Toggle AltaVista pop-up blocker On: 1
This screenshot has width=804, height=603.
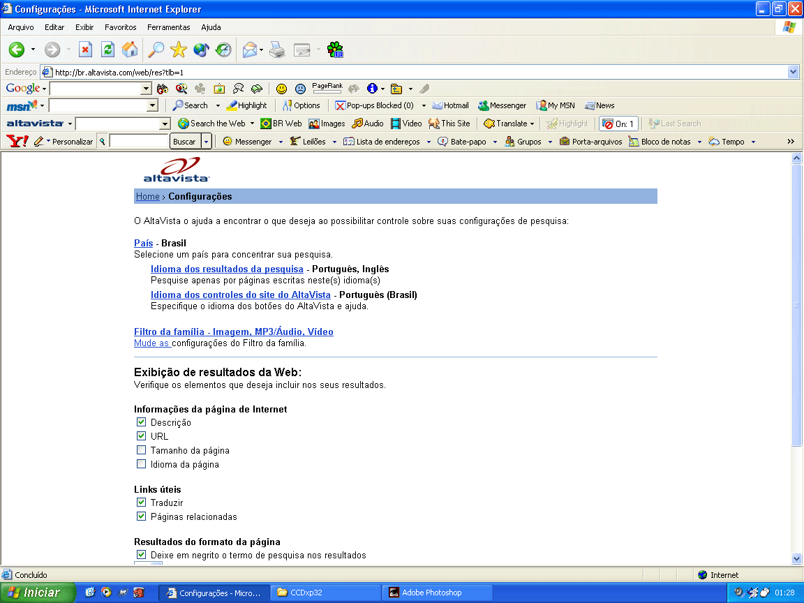click(x=618, y=124)
